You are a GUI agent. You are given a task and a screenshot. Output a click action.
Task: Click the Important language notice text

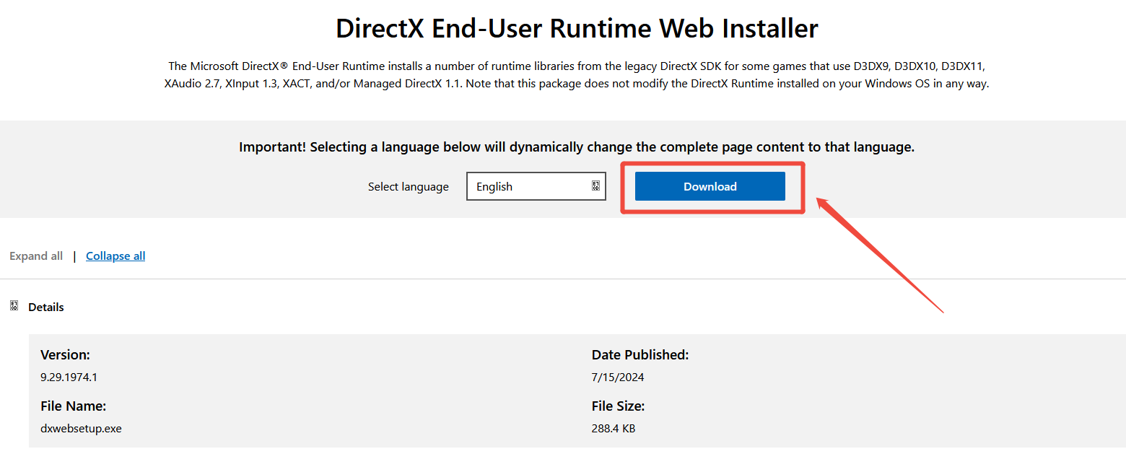click(x=577, y=147)
